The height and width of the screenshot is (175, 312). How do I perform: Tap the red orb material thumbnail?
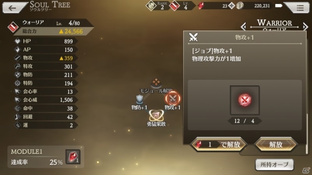tap(245, 100)
